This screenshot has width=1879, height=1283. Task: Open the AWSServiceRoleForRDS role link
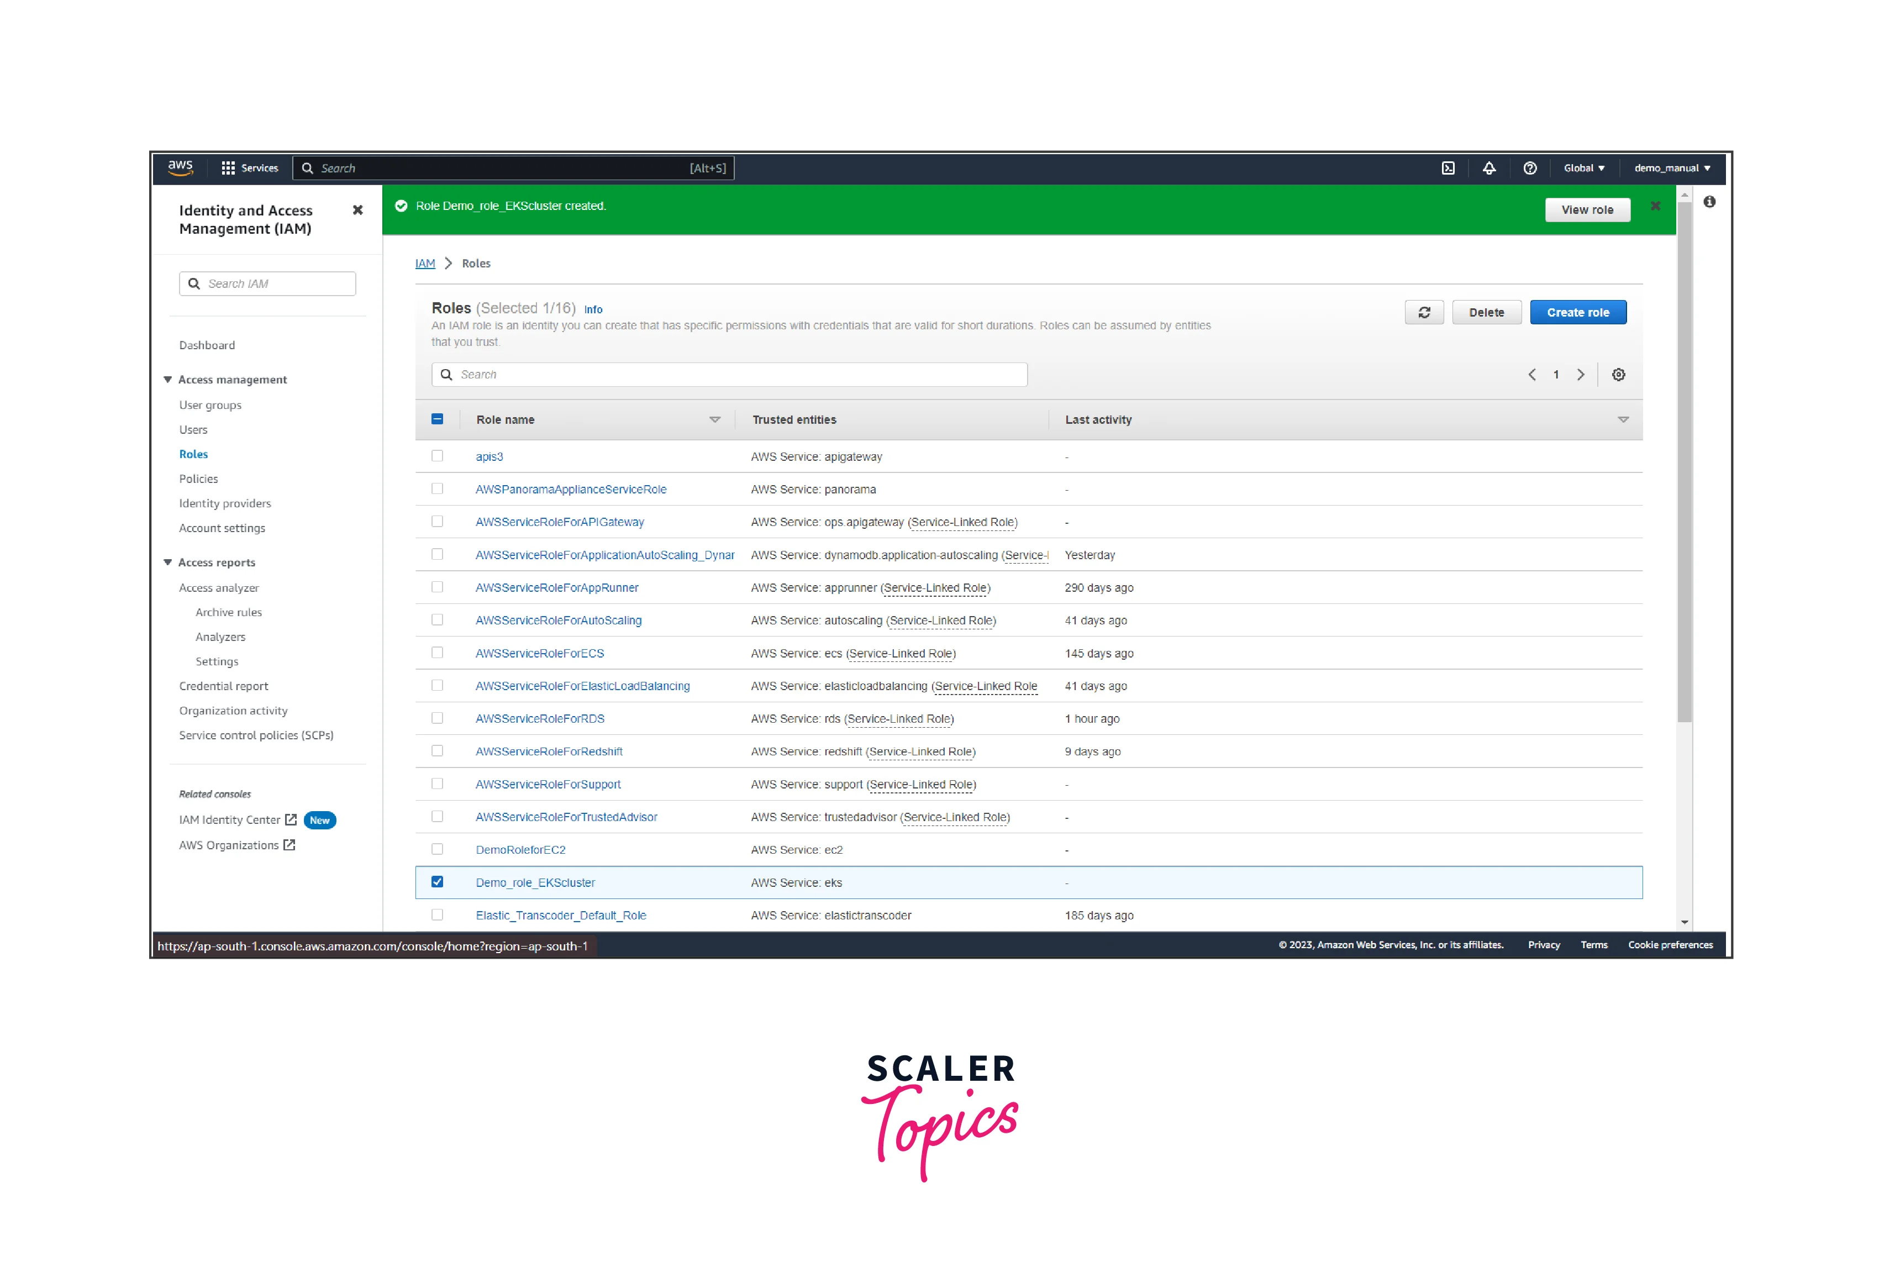(539, 719)
